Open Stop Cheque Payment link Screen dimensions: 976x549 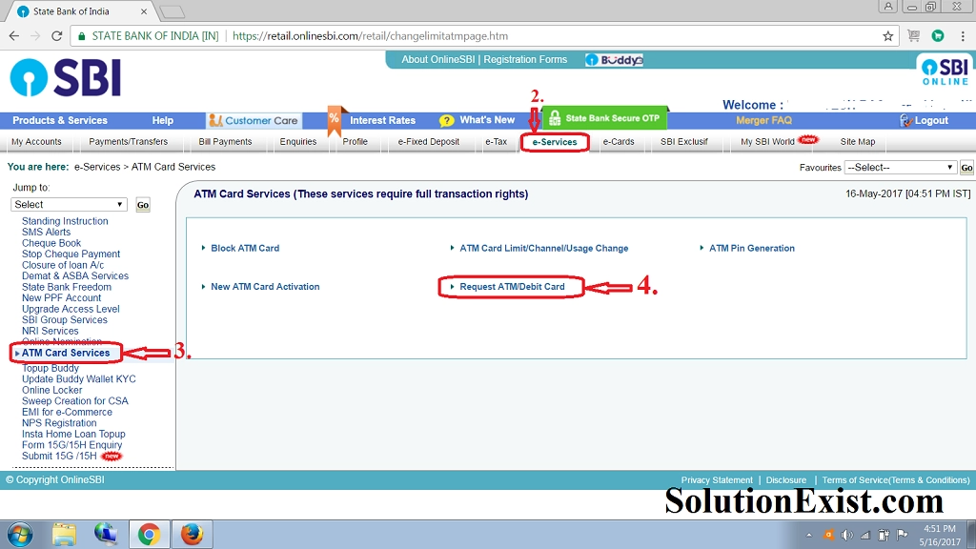click(x=71, y=254)
